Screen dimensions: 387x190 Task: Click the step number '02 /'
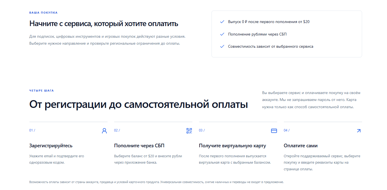[x=117, y=130]
